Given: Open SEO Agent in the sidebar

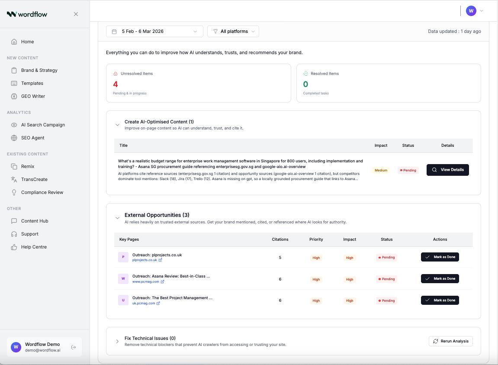Looking at the screenshot, I should tap(33, 138).
